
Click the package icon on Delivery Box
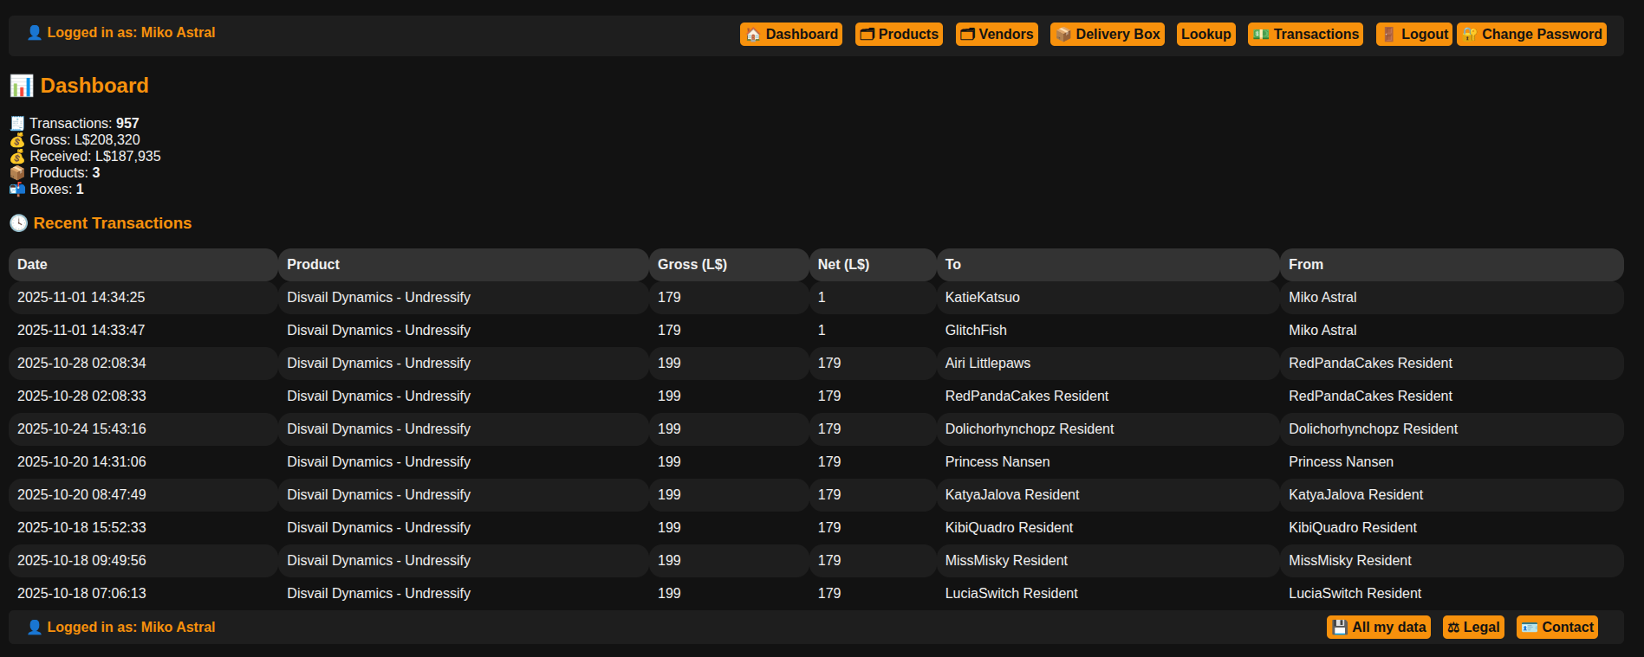coord(1063,35)
